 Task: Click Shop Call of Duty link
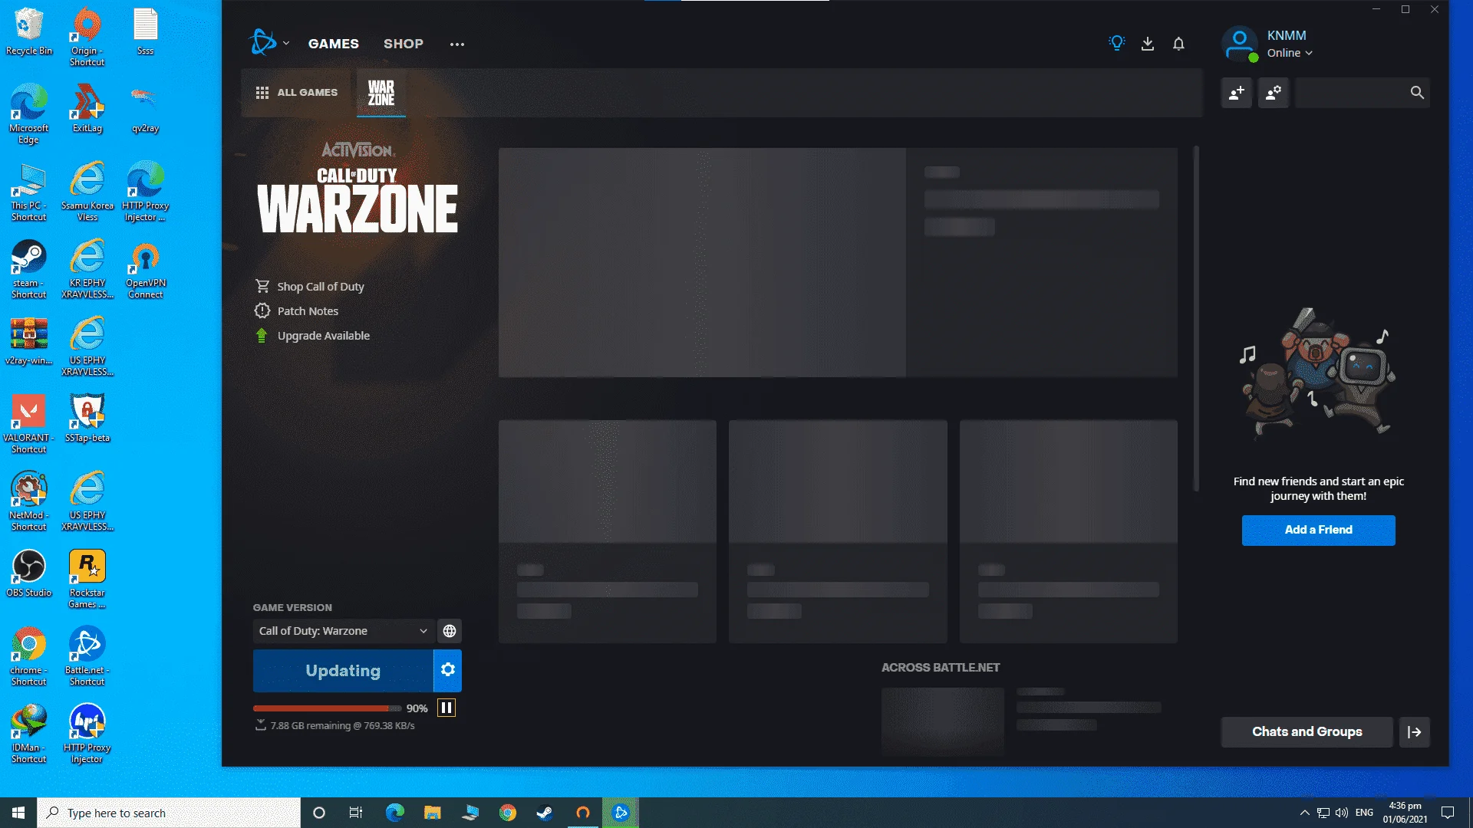point(310,287)
